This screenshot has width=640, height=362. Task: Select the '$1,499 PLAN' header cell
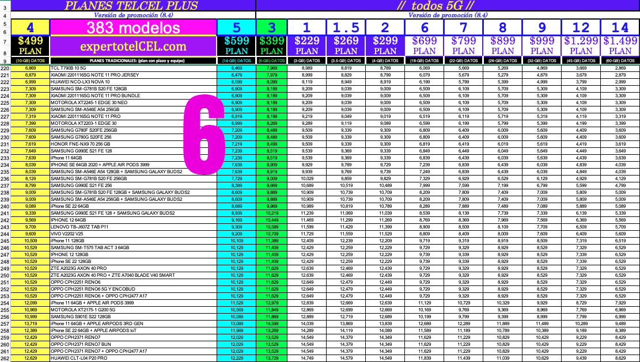620,47
